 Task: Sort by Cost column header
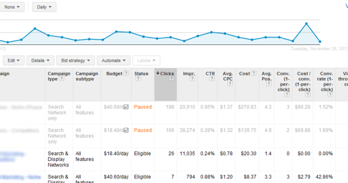[x=245, y=74]
